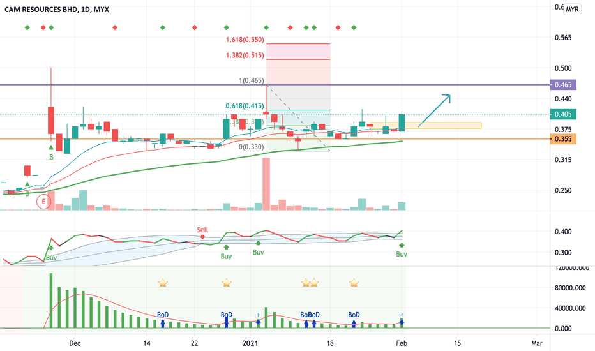
Task: Click the rightmost green Buy signal
Action: click(x=402, y=245)
